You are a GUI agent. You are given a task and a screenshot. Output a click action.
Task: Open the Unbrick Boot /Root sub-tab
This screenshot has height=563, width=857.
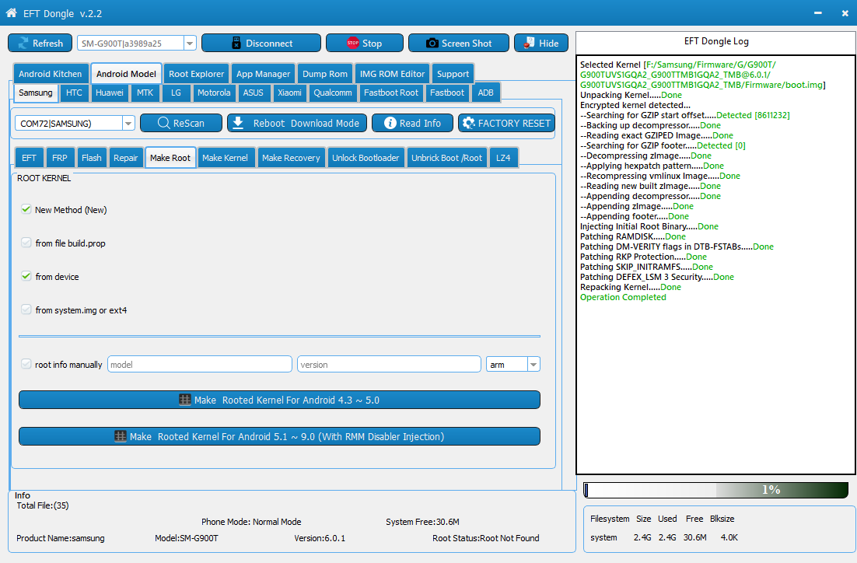coord(446,158)
